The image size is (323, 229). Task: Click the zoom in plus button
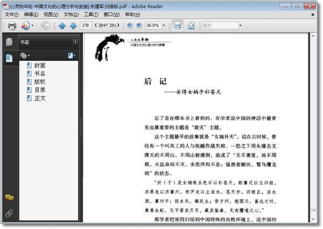(x=139, y=25)
